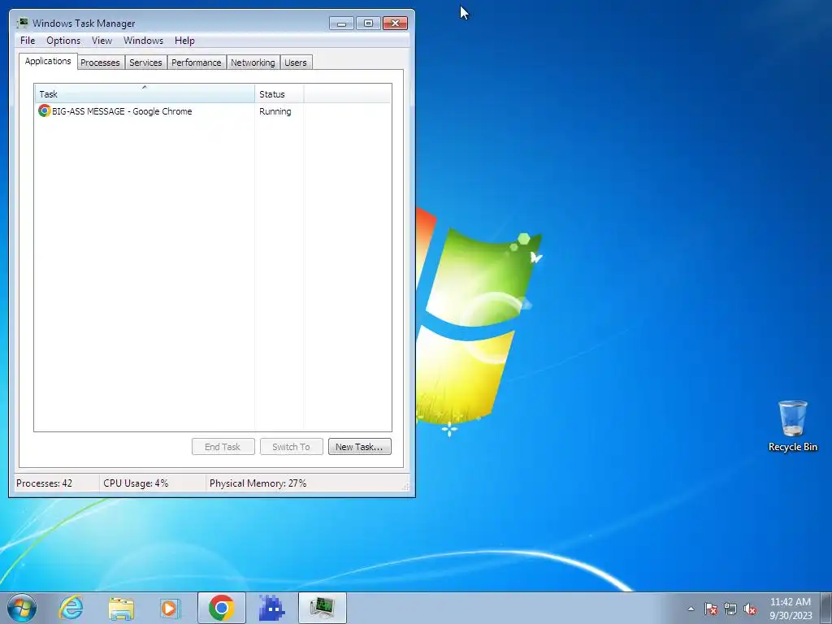The image size is (832, 624).
Task: Sort by the Status column header
Action: (x=279, y=93)
